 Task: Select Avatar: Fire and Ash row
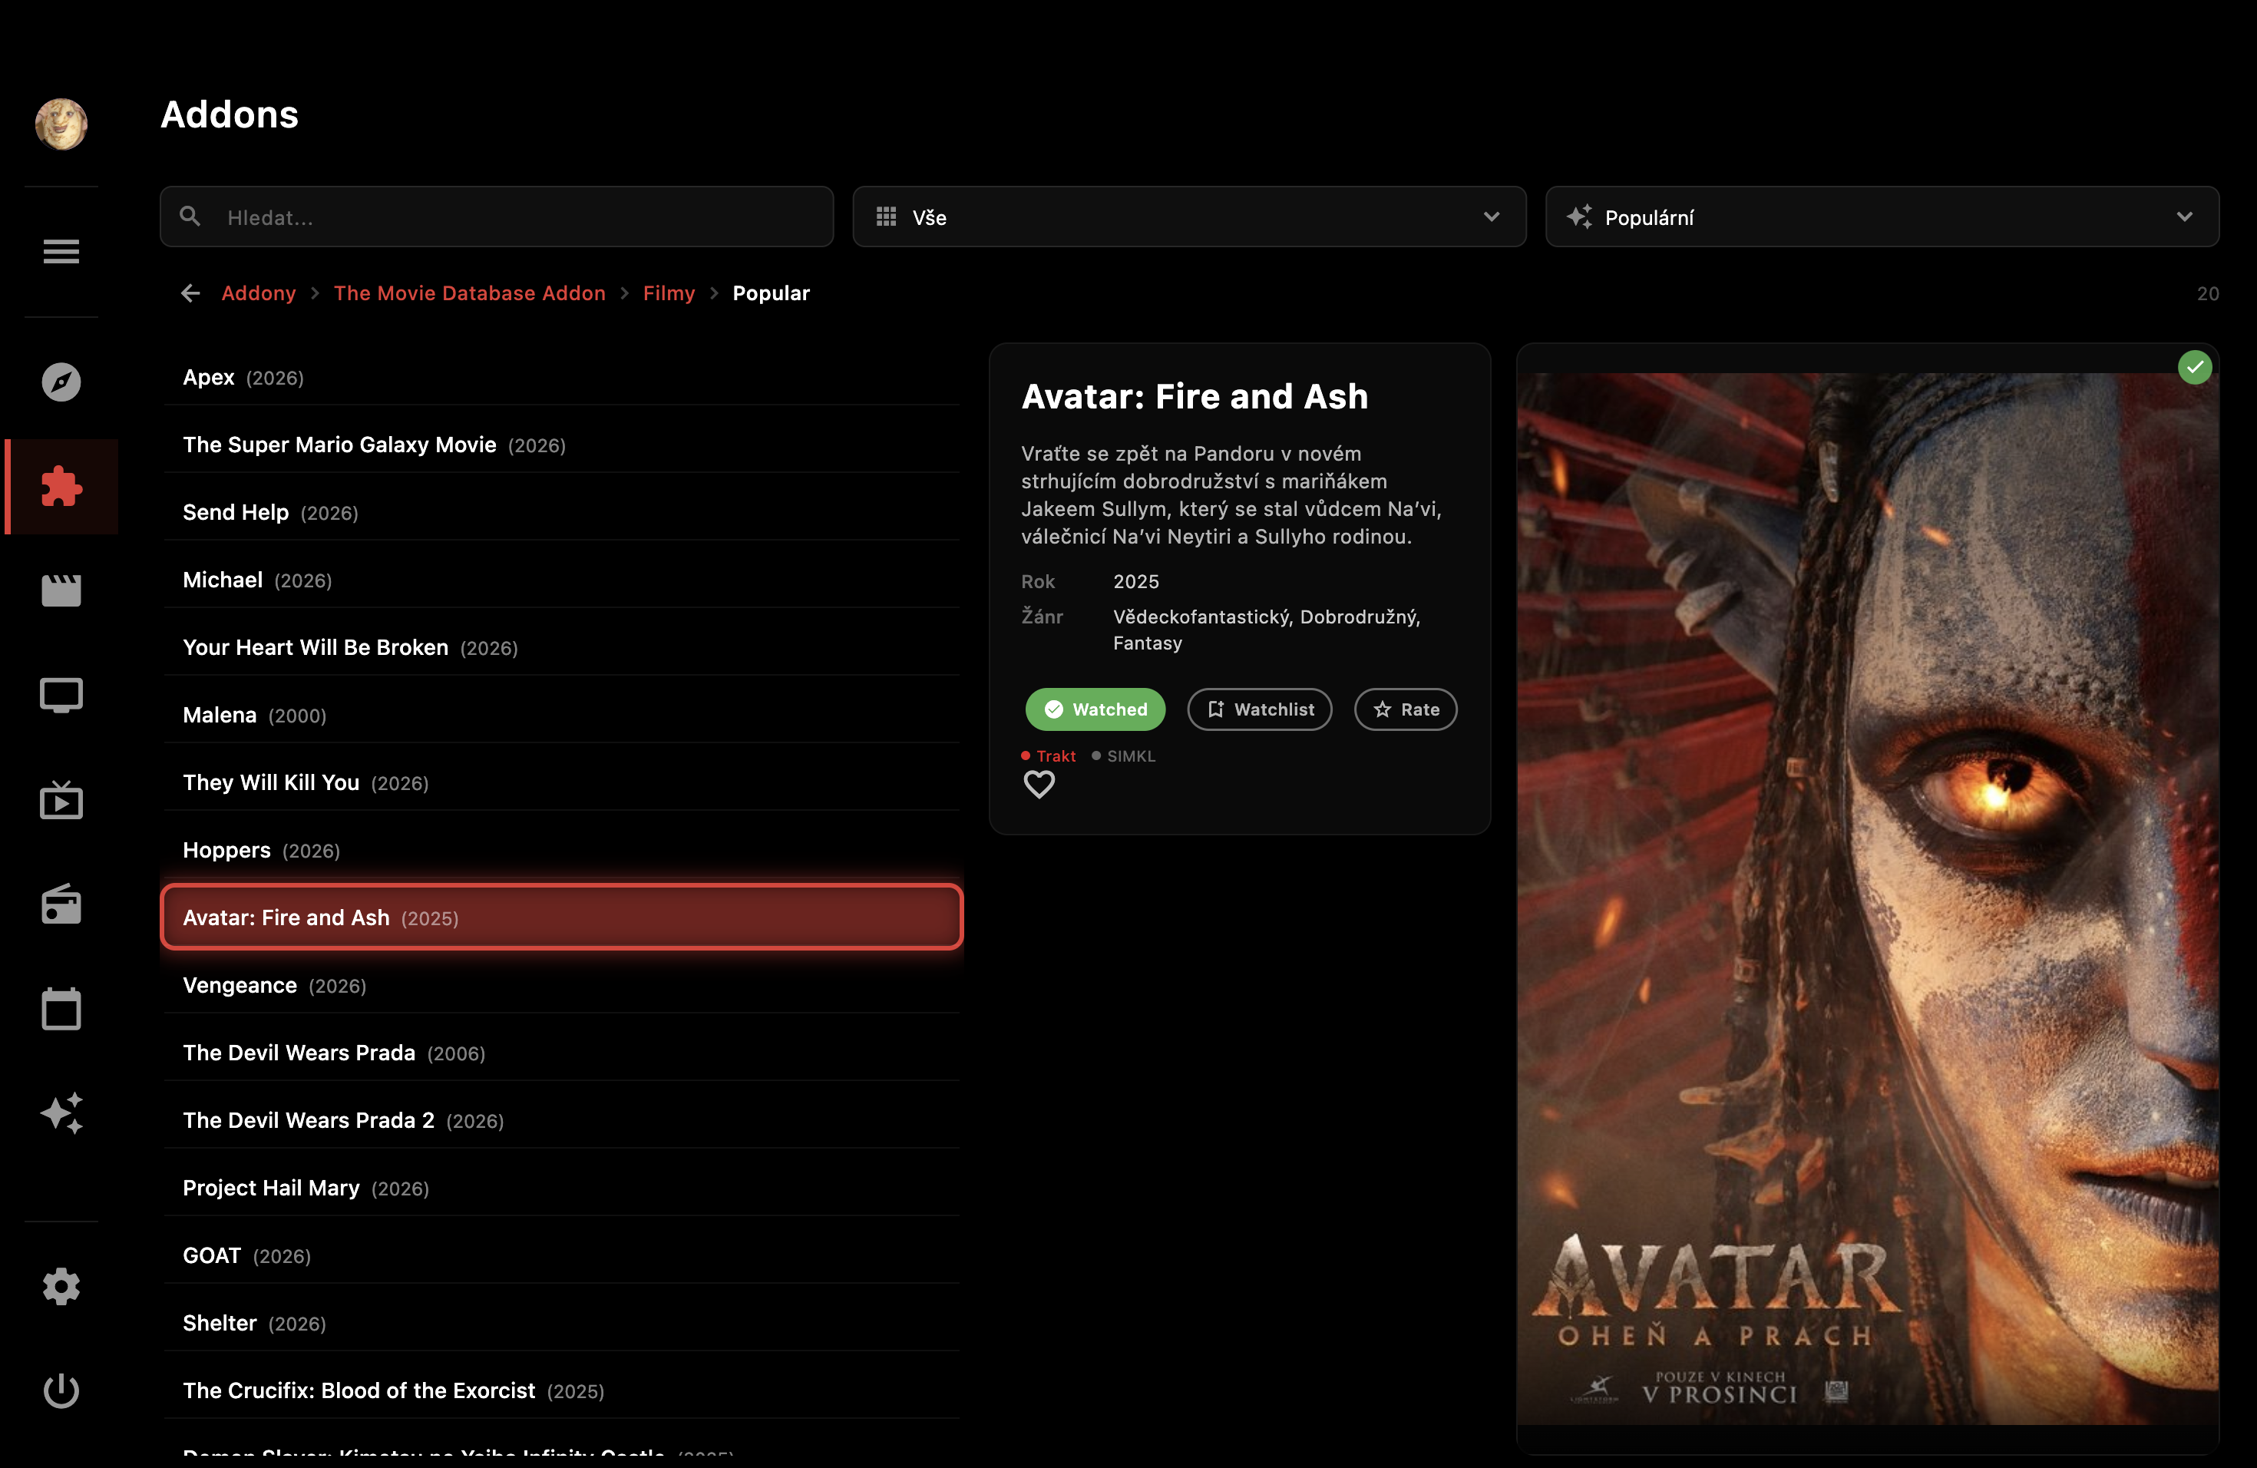coord(561,917)
